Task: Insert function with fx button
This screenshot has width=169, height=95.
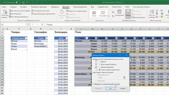Action: click(42, 25)
